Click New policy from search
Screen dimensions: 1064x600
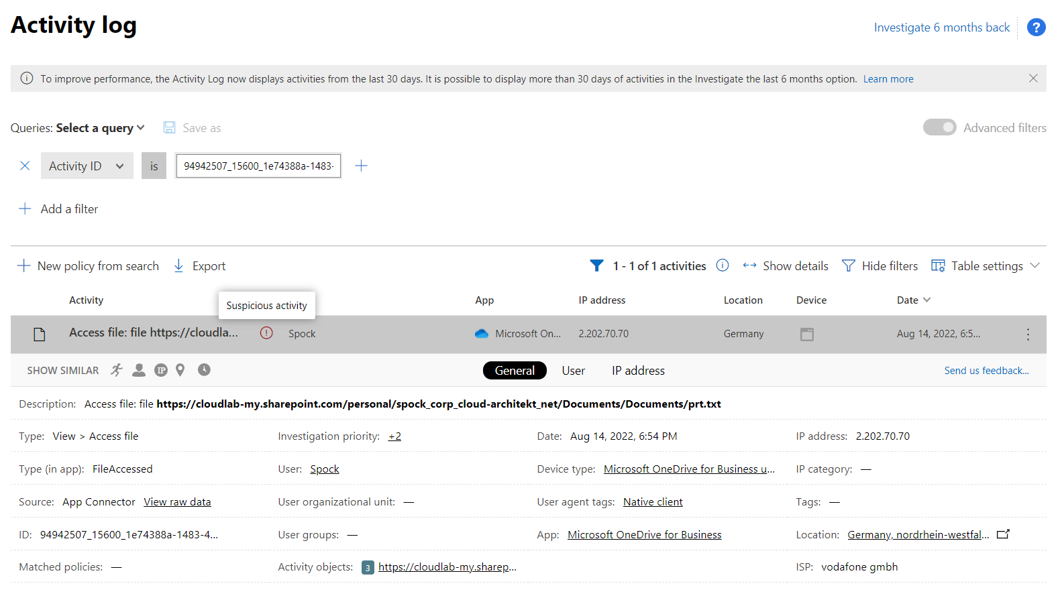[88, 265]
